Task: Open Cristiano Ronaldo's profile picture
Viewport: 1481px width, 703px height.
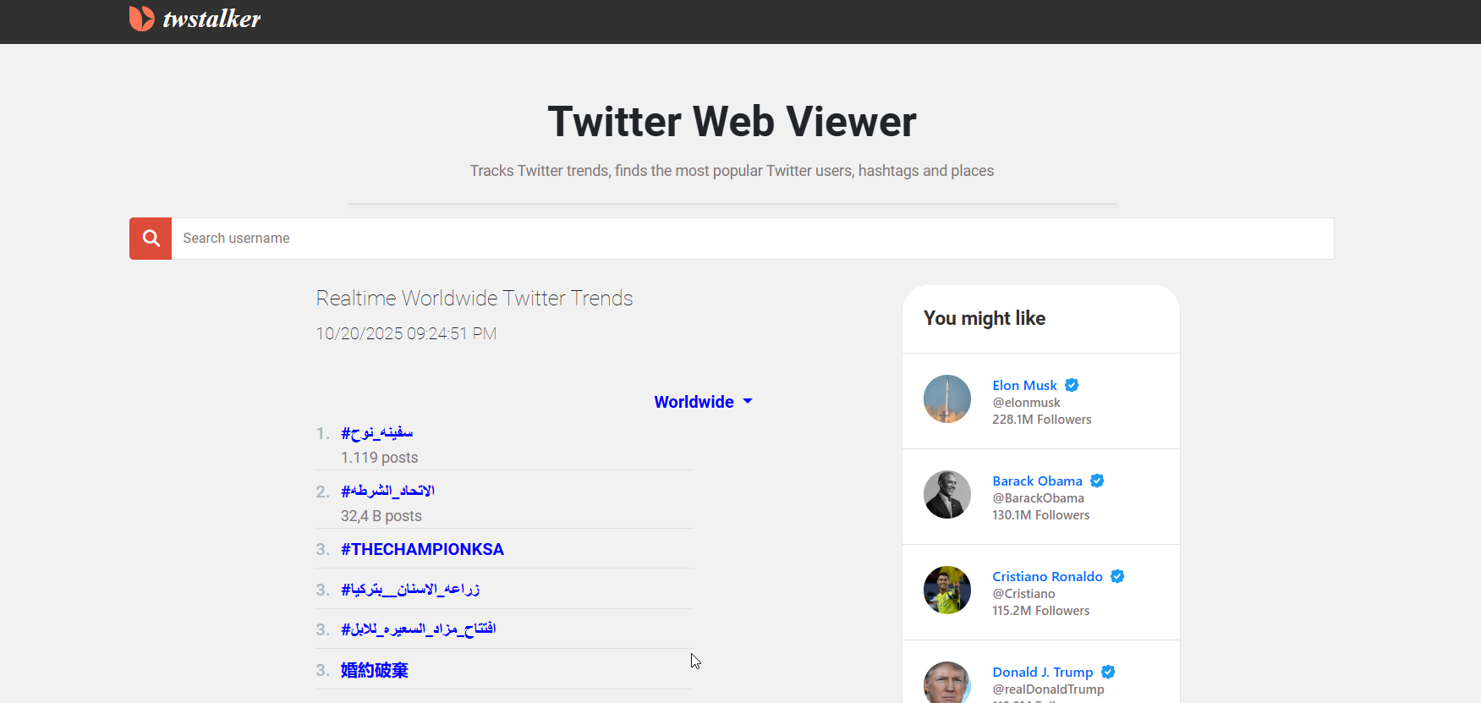Action: (947, 590)
